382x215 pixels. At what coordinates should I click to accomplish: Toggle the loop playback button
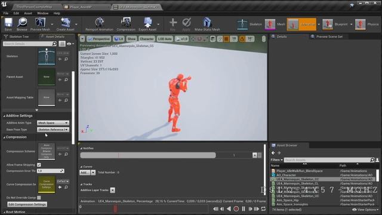coord(263,208)
